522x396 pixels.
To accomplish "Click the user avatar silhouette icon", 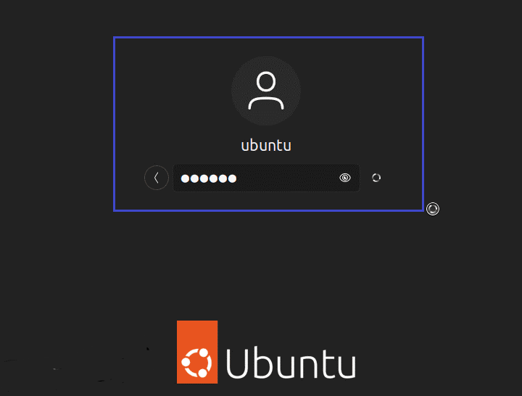I will tap(266, 91).
